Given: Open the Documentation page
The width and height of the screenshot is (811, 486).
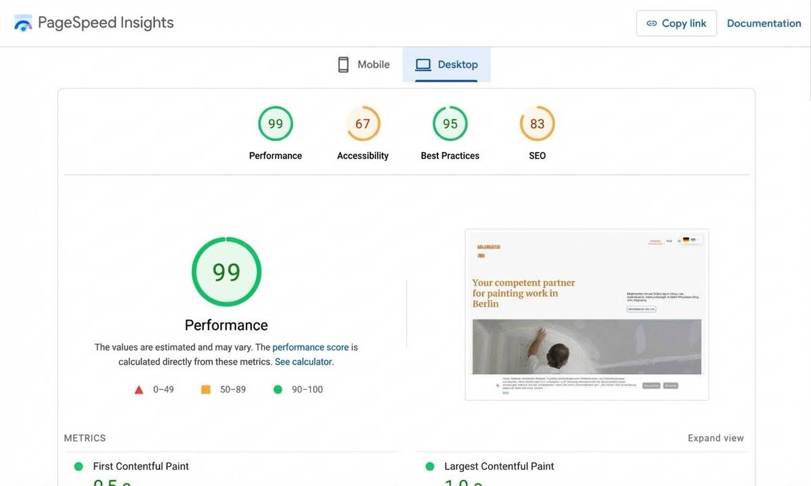Looking at the screenshot, I should coord(764,22).
